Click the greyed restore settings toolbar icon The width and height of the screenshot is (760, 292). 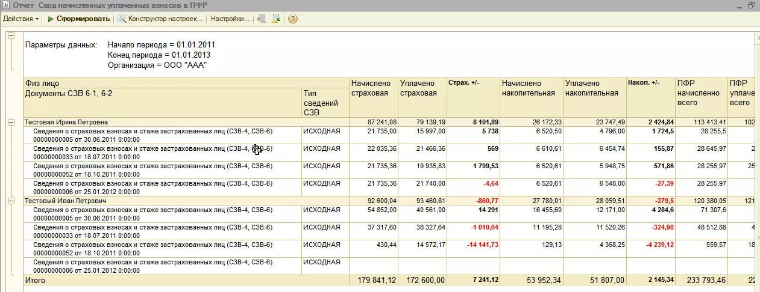262,19
